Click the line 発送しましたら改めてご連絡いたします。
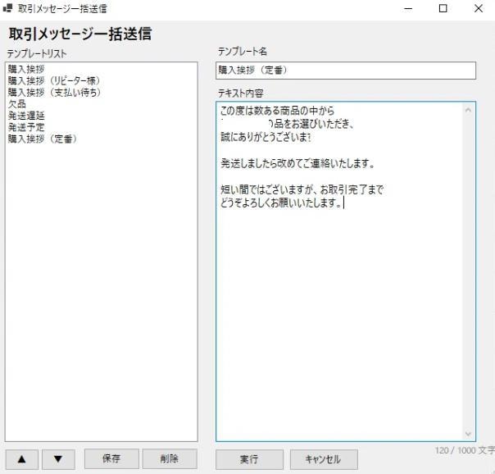The width and height of the screenshot is (495, 474). point(297,163)
